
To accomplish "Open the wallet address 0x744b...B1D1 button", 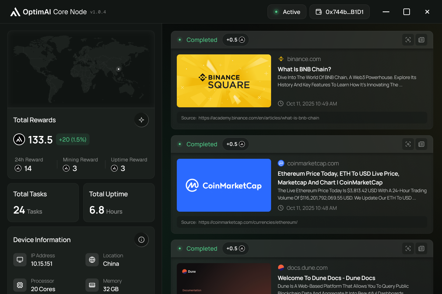I will 340,12.
